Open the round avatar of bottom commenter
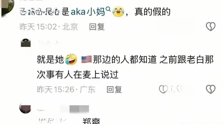 click(25, 108)
